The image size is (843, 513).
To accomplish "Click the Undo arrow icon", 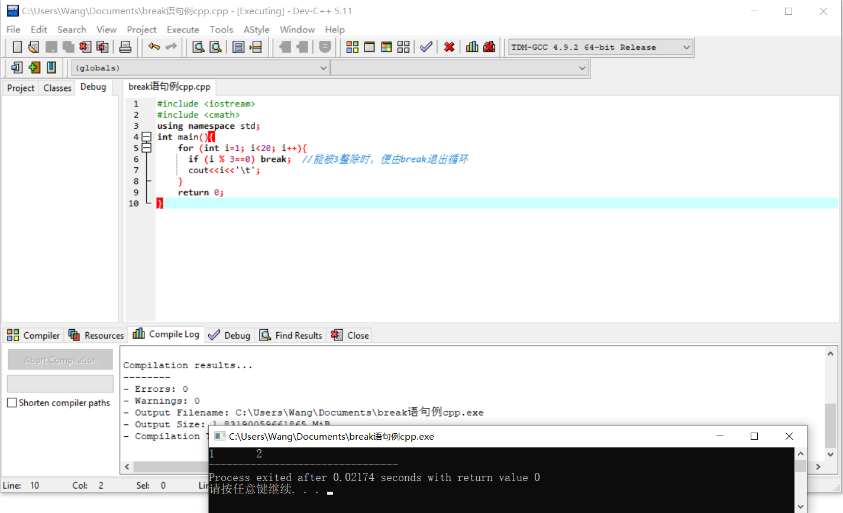I will 154,47.
